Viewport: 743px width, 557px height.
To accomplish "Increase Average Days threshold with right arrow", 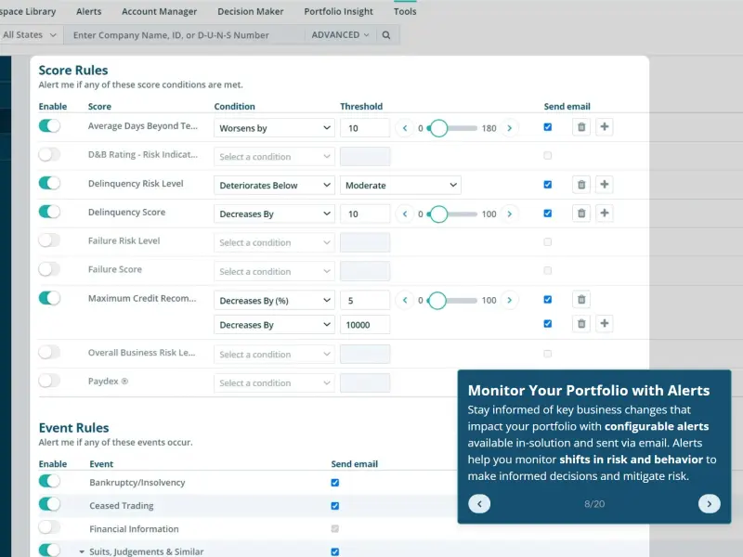I will (x=509, y=128).
